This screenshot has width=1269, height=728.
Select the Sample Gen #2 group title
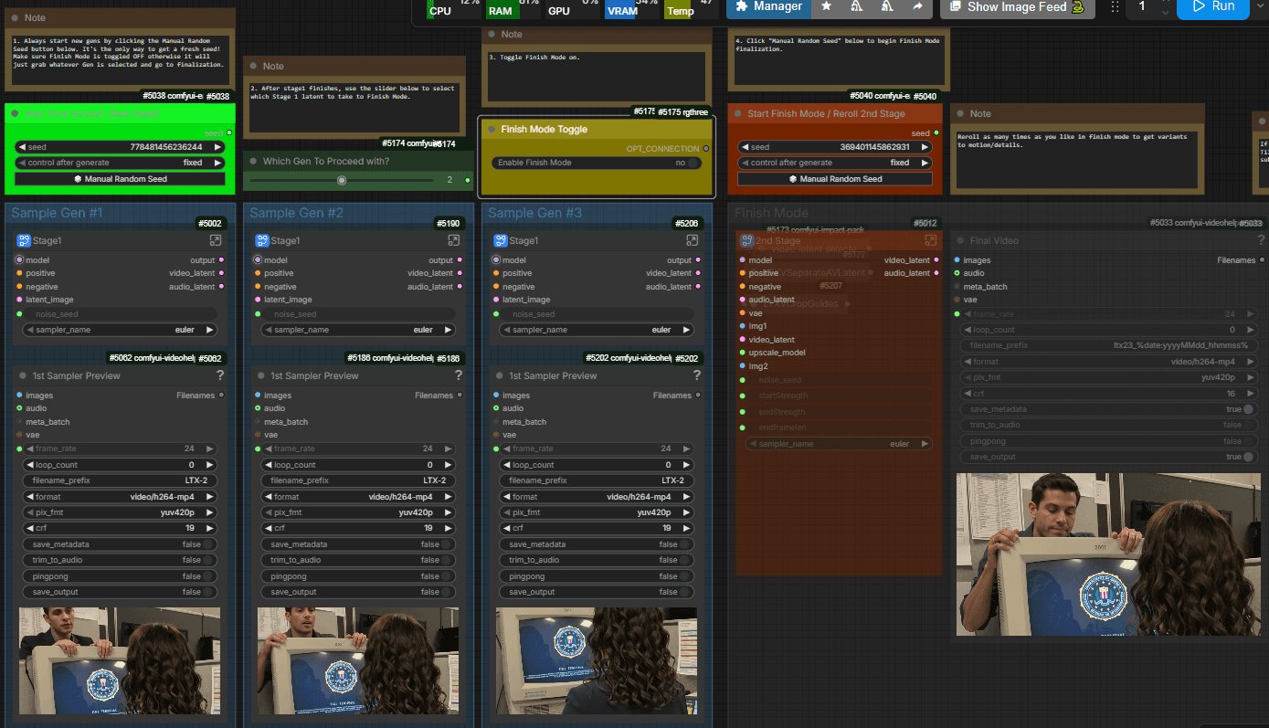(297, 213)
